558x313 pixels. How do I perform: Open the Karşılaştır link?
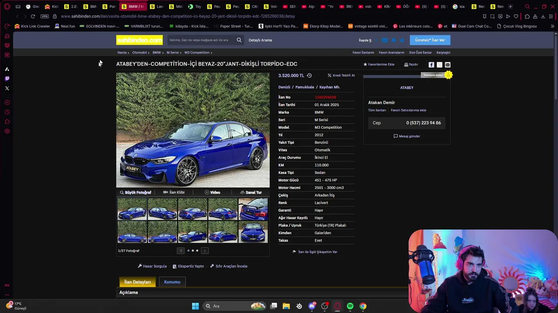pos(443,53)
